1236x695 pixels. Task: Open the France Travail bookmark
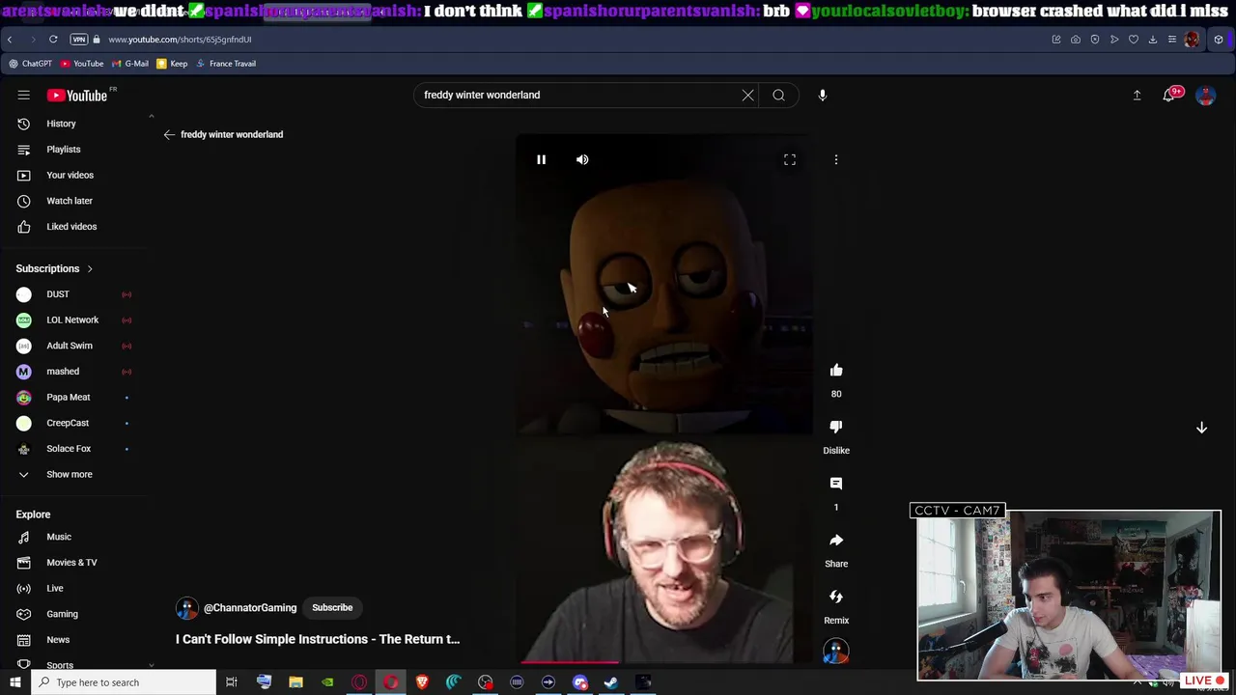(x=226, y=64)
